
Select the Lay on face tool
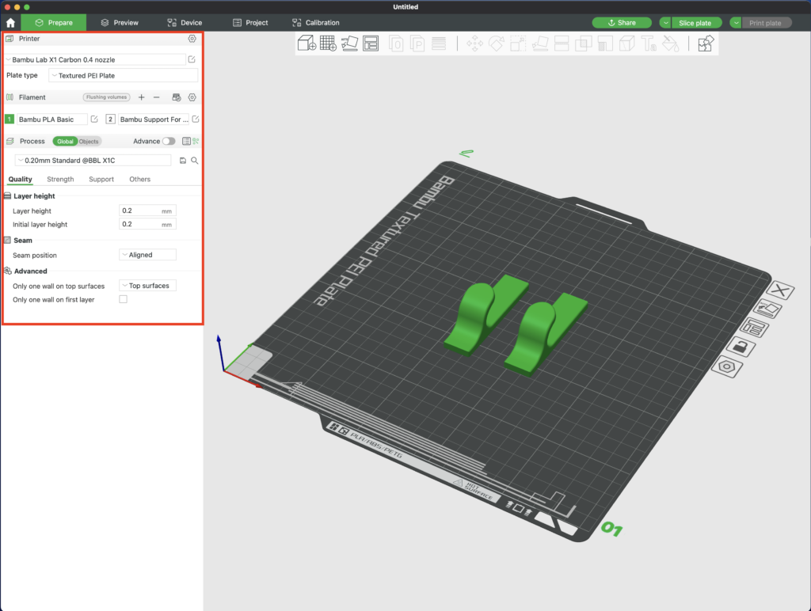point(540,44)
